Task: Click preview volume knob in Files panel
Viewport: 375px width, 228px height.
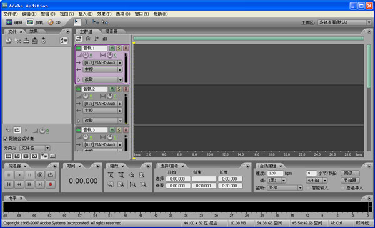Action: pos(42,131)
